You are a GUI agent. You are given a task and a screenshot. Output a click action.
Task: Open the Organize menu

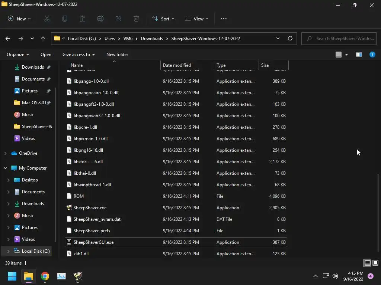[18, 55]
